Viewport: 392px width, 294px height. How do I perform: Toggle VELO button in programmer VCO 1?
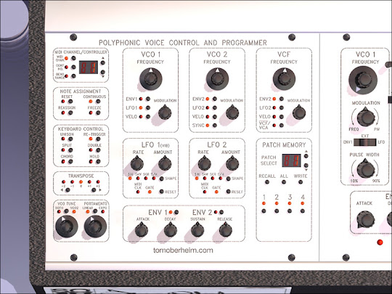(148, 117)
